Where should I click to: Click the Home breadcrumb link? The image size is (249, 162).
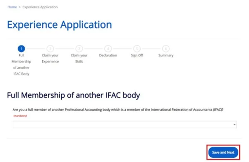click(12, 7)
